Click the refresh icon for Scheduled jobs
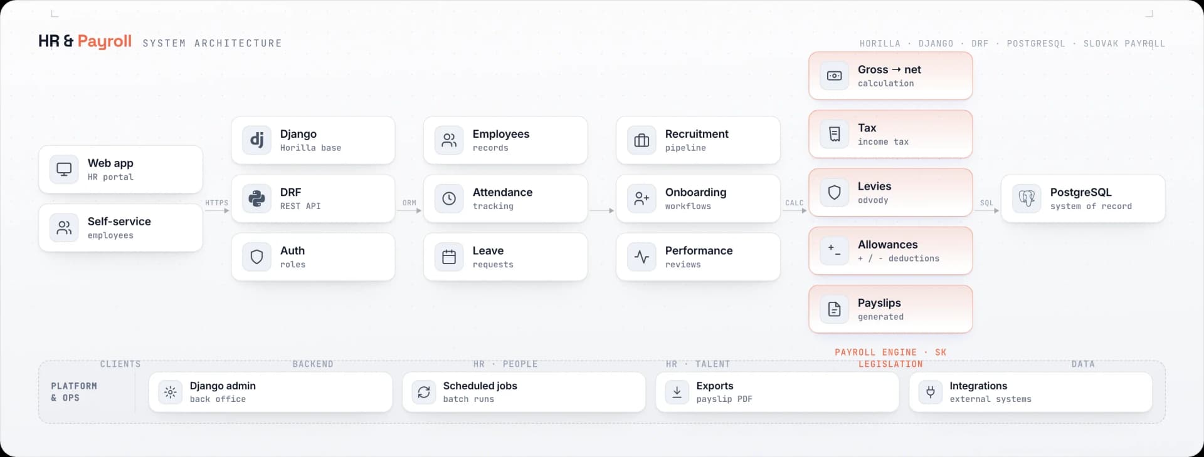Image resolution: width=1204 pixels, height=457 pixels. point(424,392)
